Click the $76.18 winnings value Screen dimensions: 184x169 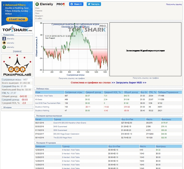click(x=164, y=126)
